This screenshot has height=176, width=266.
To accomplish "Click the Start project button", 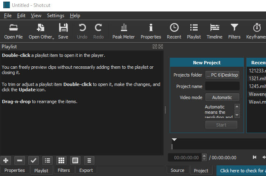I will pyautogui.click(x=221, y=125).
